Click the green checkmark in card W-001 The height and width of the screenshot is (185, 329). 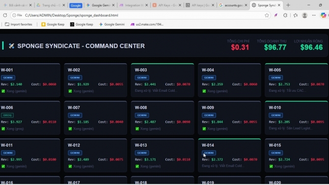pyautogui.click(x=3, y=91)
